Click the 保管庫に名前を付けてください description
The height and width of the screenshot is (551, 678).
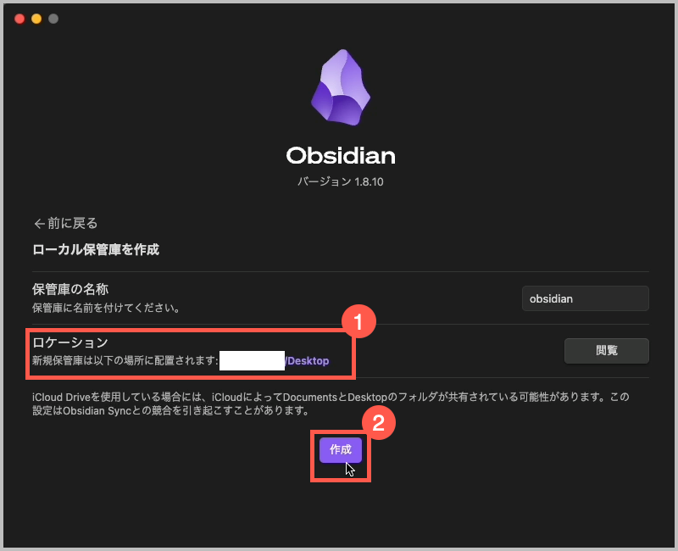point(106,308)
